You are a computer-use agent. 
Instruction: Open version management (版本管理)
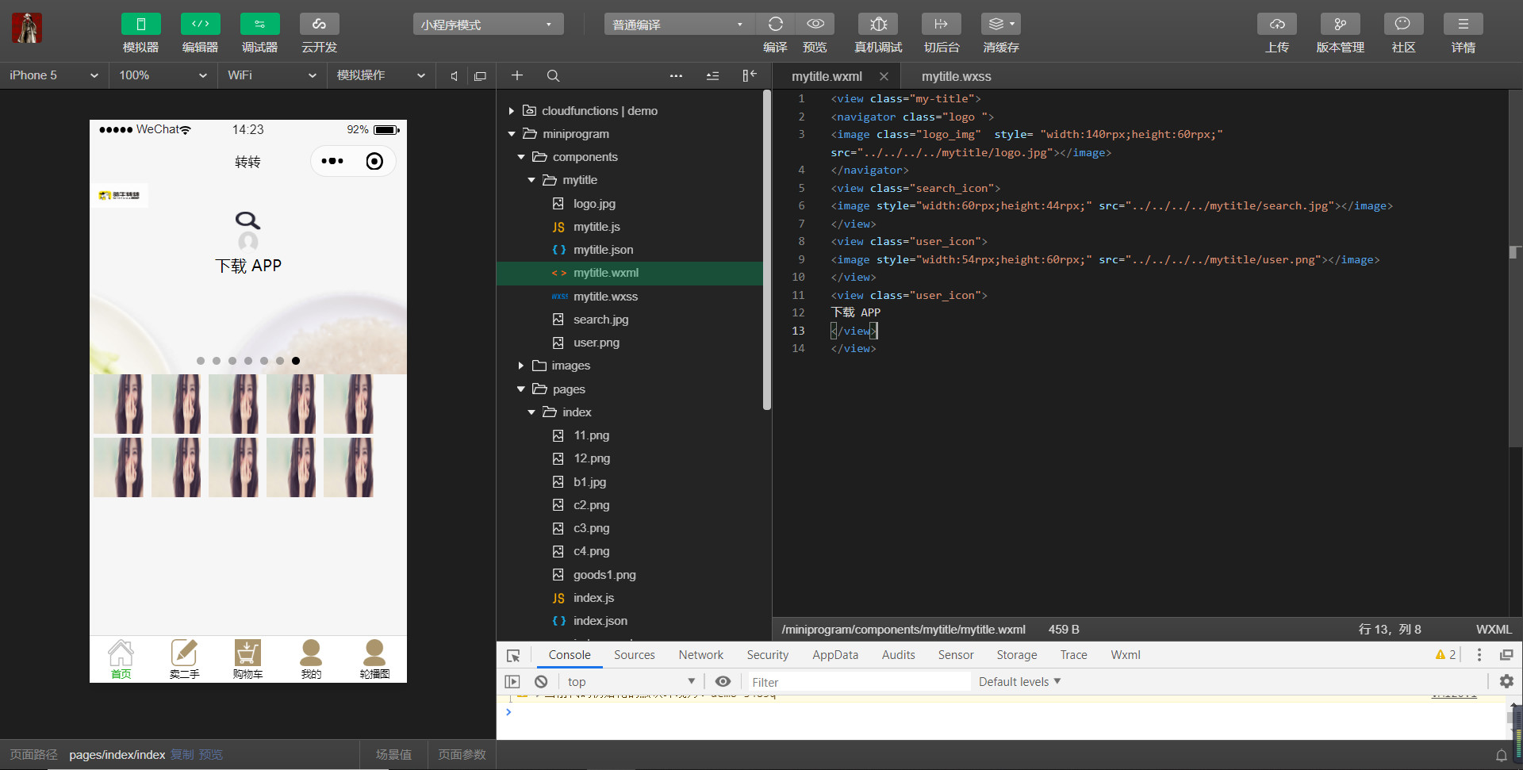point(1340,25)
